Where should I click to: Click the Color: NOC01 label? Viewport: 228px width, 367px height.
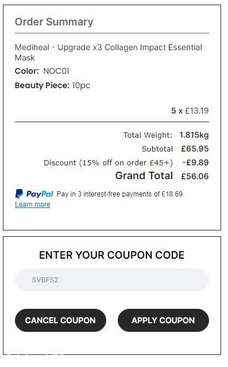42,71
